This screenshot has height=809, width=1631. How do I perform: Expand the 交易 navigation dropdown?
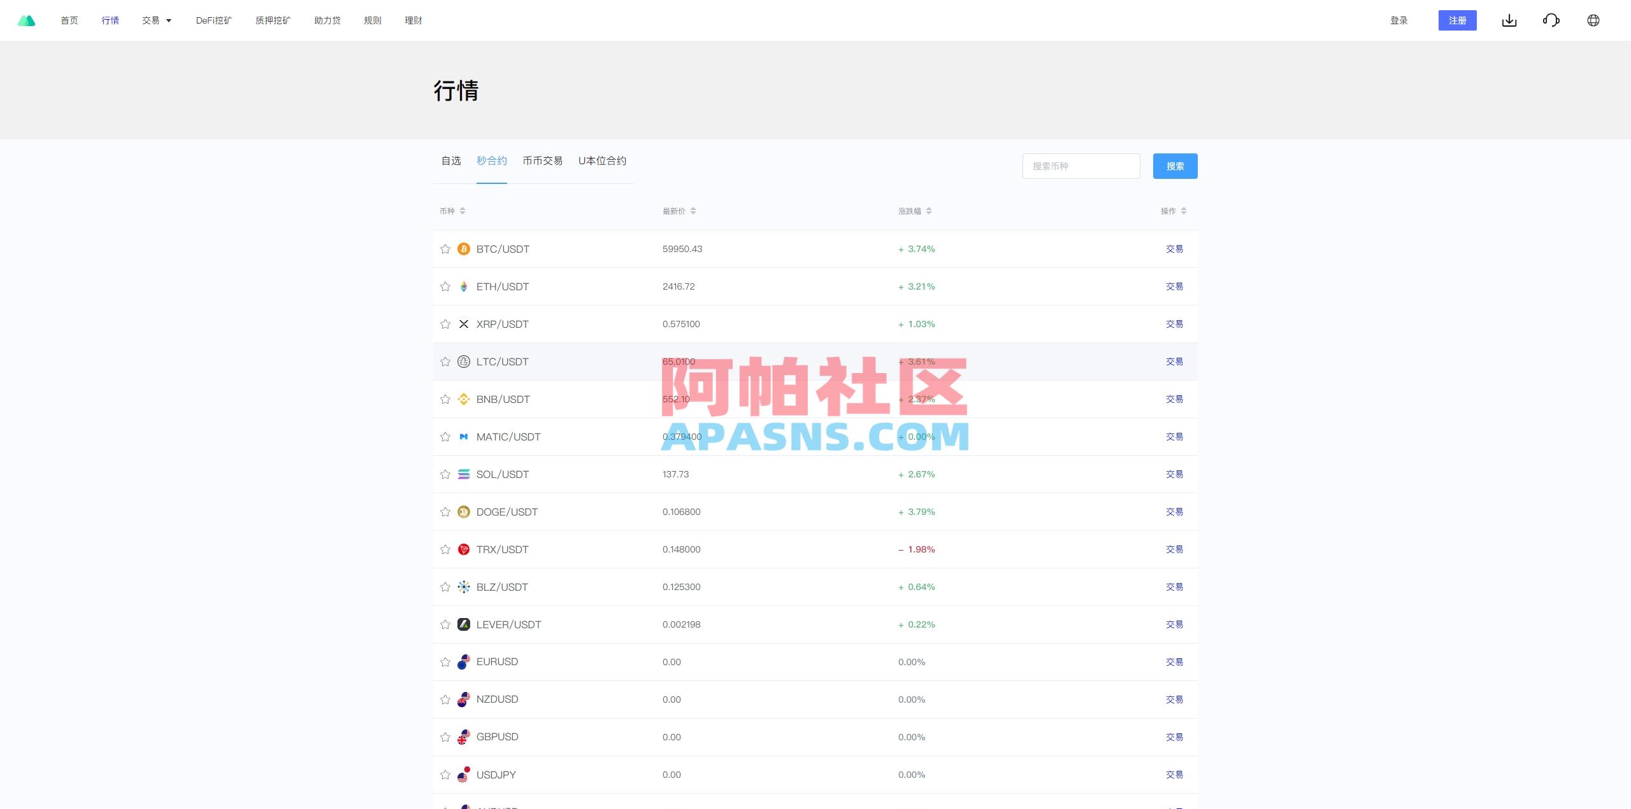(156, 20)
